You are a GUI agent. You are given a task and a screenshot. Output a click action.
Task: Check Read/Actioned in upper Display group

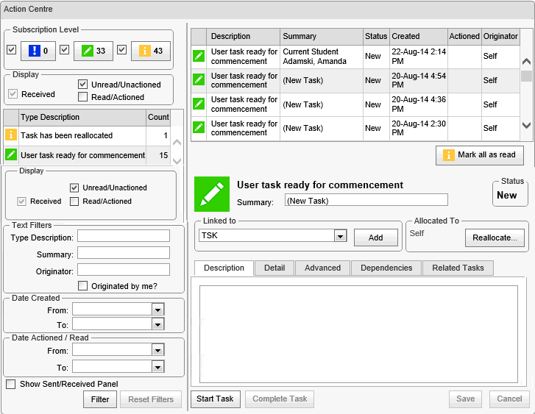point(82,97)
